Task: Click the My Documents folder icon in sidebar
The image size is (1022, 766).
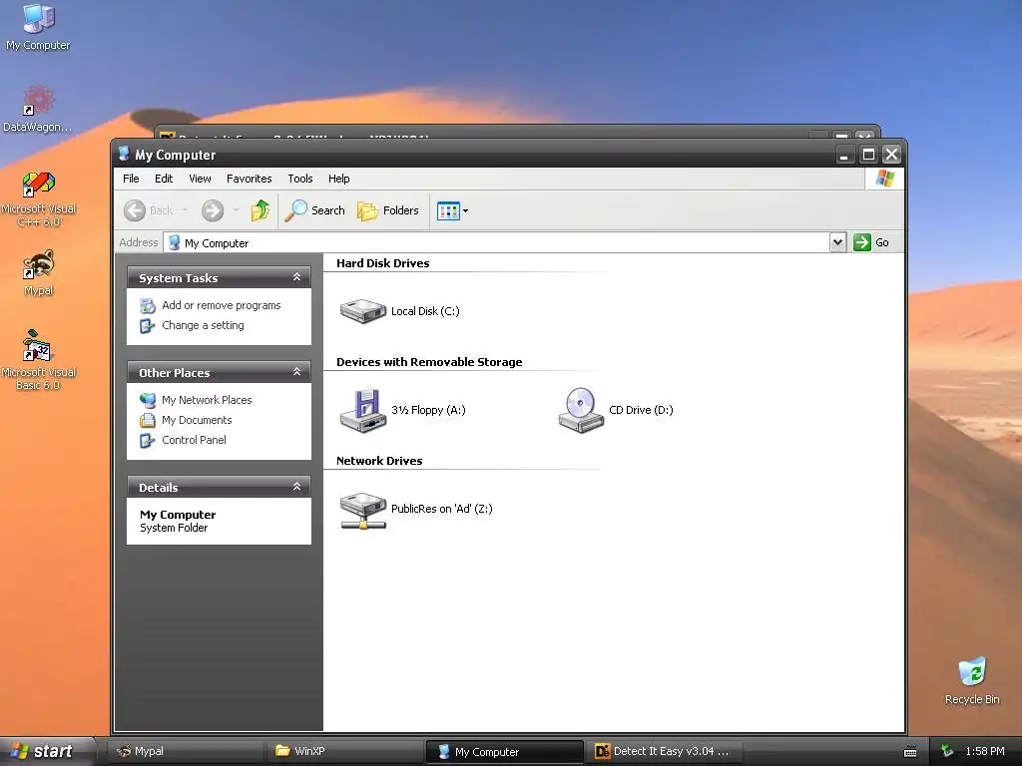Action: coord(148,420)
